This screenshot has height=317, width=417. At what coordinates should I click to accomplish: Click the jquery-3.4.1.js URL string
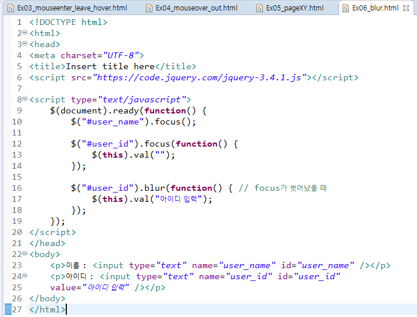[x=199, y=78]
